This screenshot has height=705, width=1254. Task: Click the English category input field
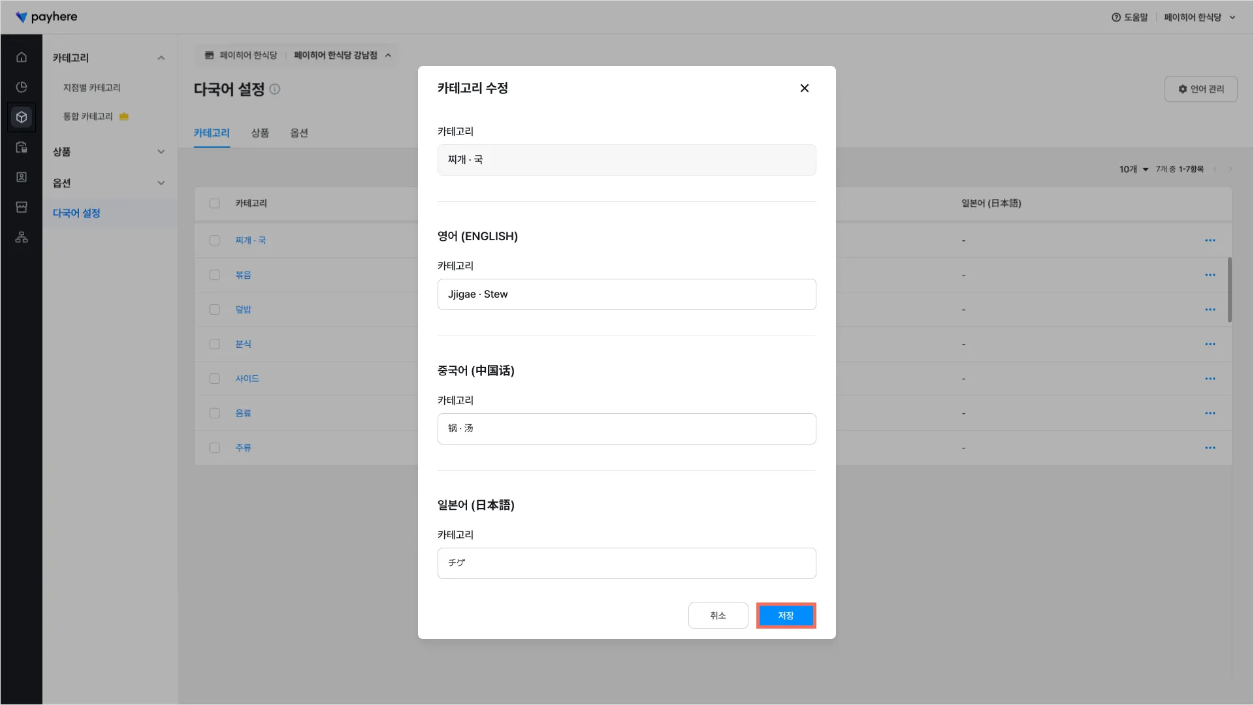tap(626, 294)
